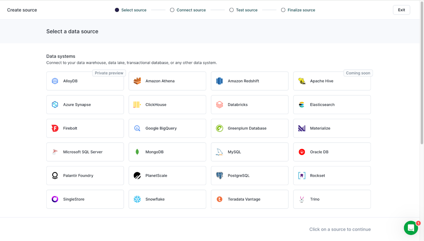Select AlloyDB private preview card

pyautogui.click(x=85, y=81)
